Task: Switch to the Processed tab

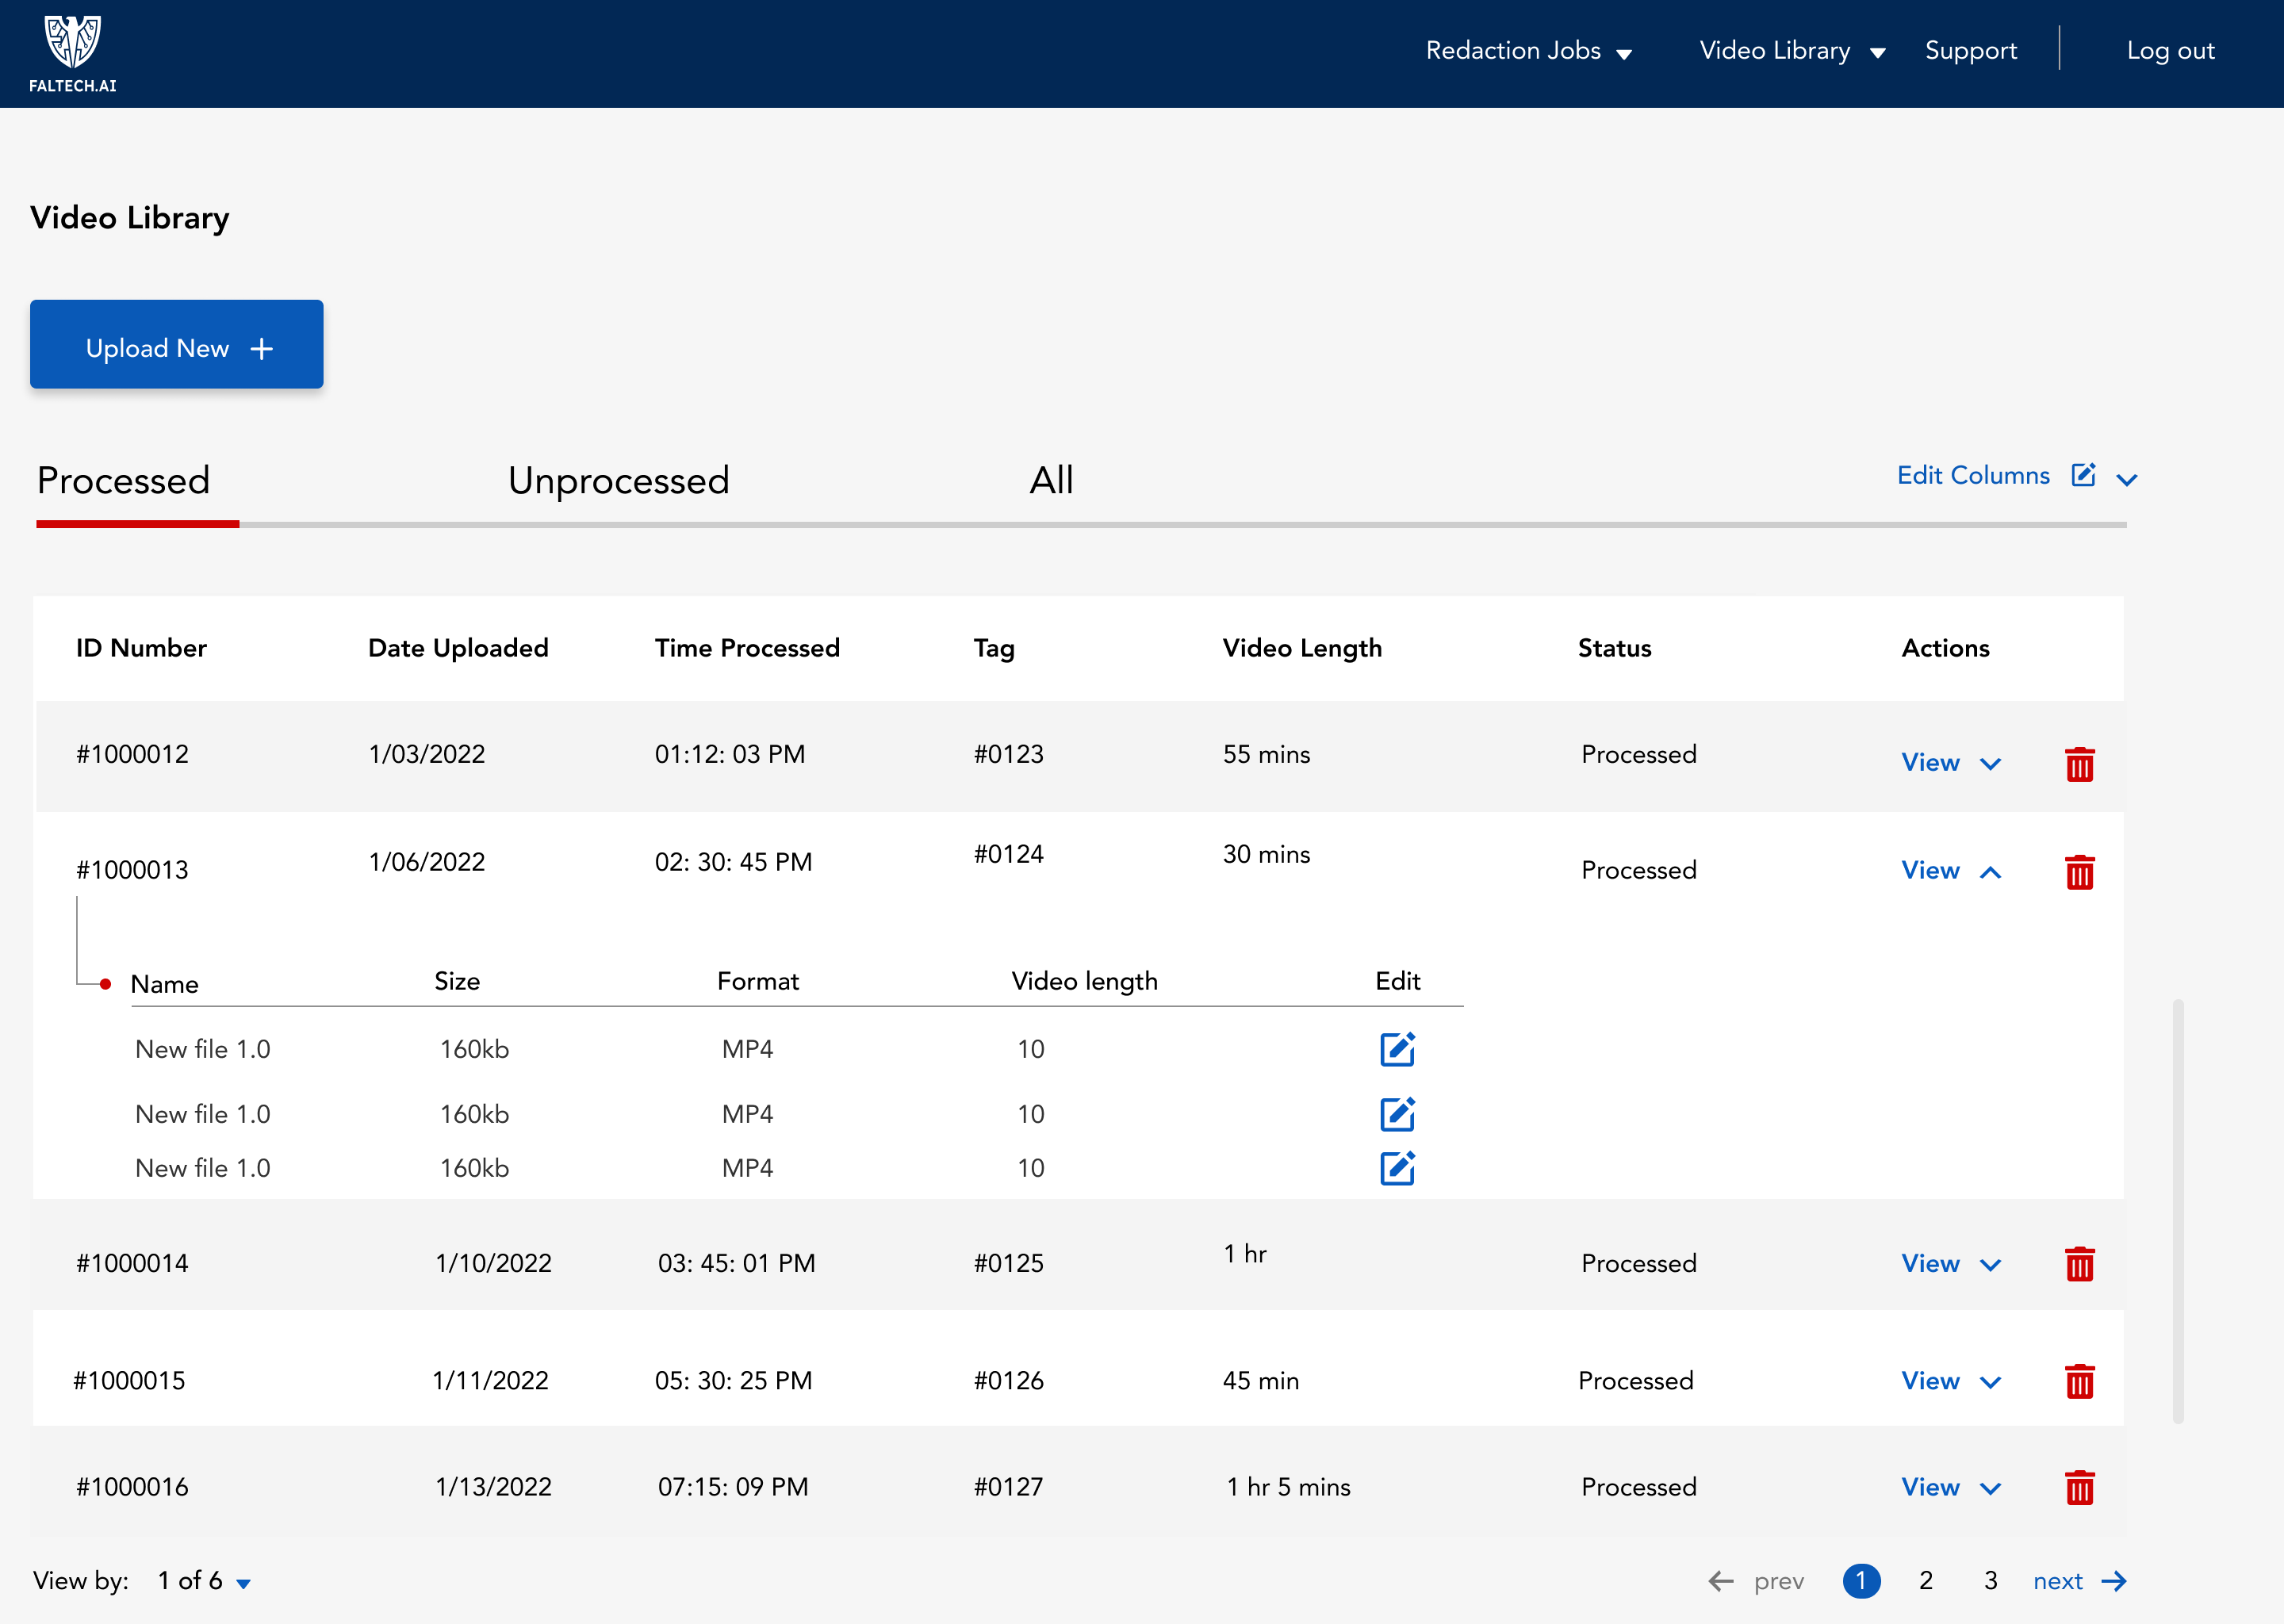Action: (x=123, y=481)
